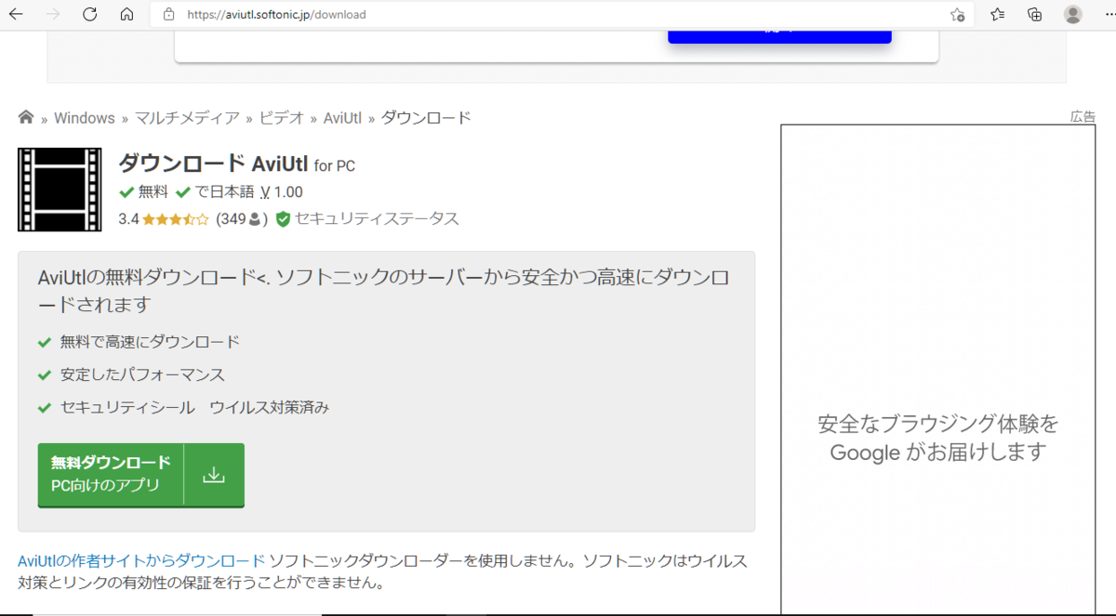Open Windows breadcrumb link
Image resolution: width=1116 pixels, height=616 pixels.
[85, 118]
